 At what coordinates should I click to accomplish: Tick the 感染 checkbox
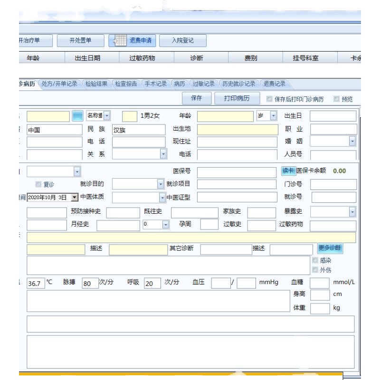tap(315, 260)
